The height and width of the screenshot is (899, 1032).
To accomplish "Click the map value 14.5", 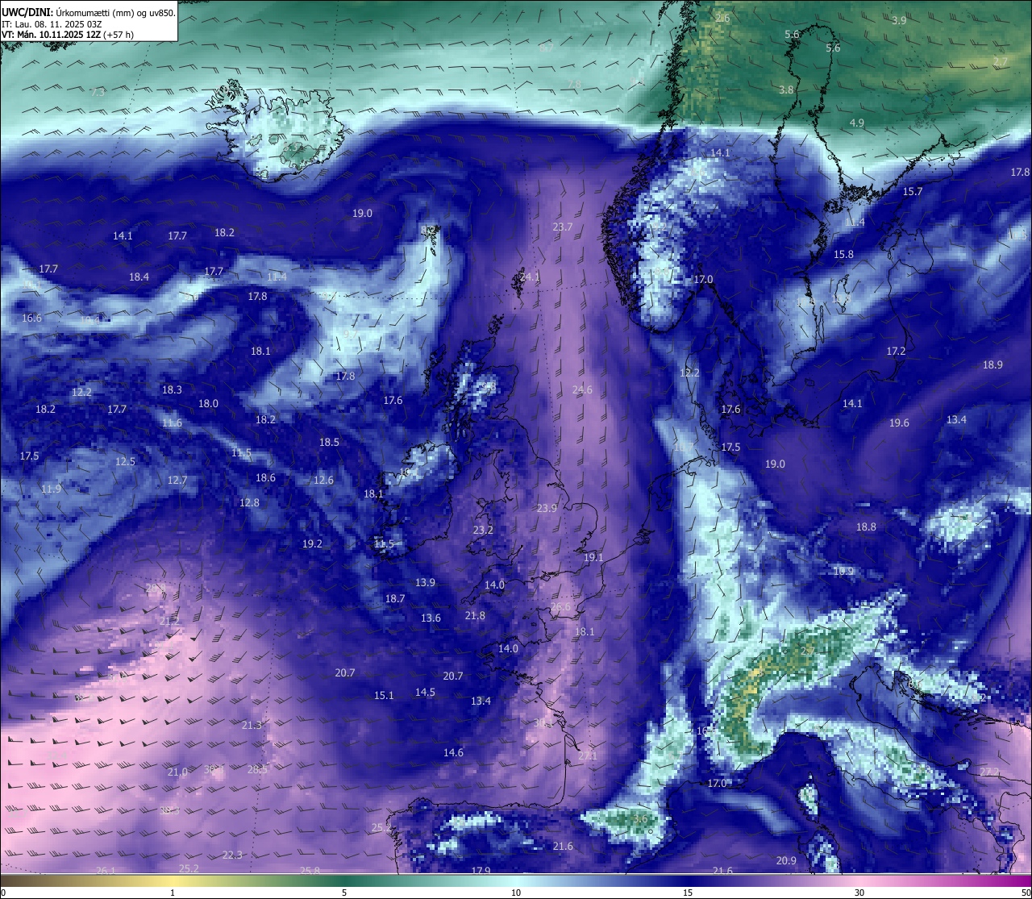I will [x=425, y=692].
